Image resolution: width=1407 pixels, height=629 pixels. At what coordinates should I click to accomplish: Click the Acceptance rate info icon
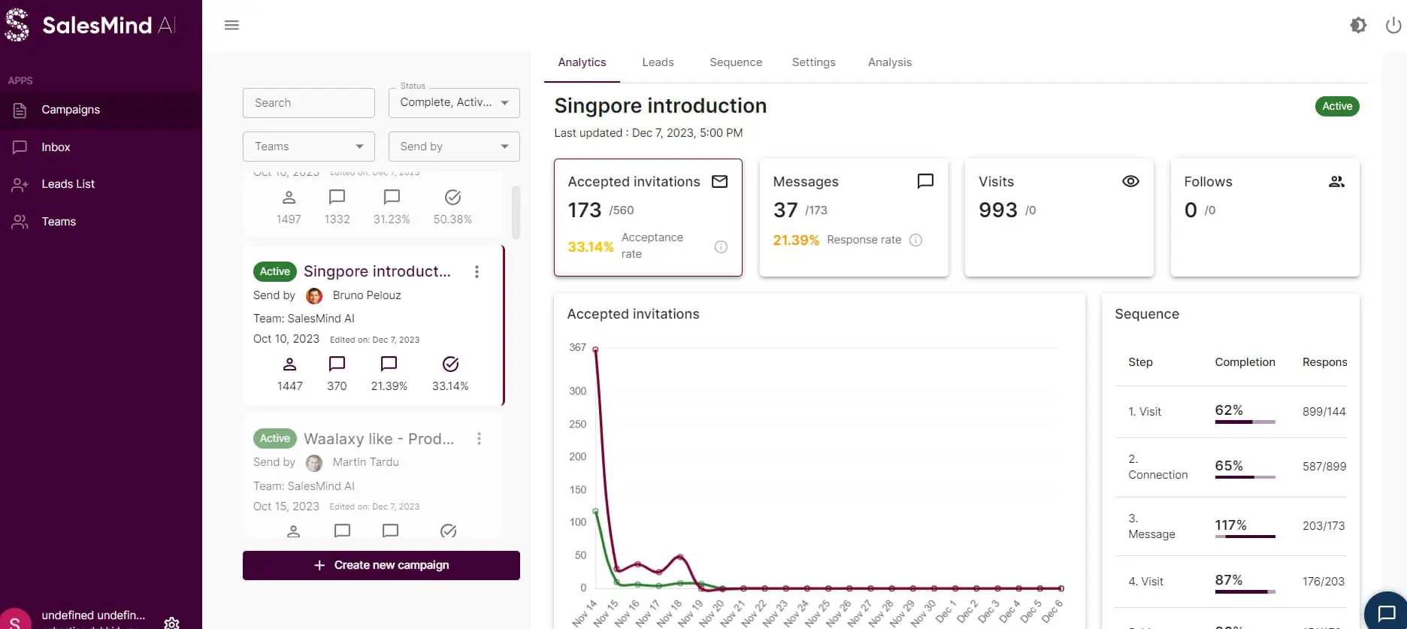[721, 246]
